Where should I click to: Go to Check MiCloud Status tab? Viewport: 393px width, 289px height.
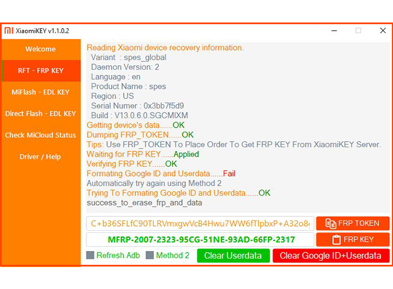[41, 135]
